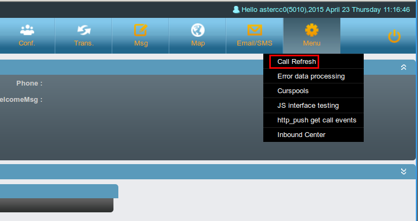Choose Error data processing menu entry

tap(311, 76)
